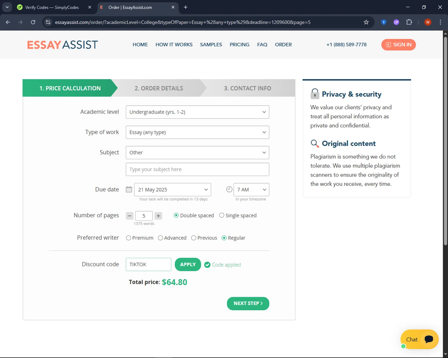Click the 1375 words label
The width and height of the screenshot is (448, 358).
tap(144, 223)
